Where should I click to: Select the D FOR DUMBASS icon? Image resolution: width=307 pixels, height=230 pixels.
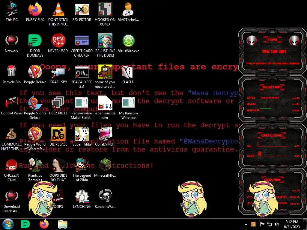pos(35,40)
